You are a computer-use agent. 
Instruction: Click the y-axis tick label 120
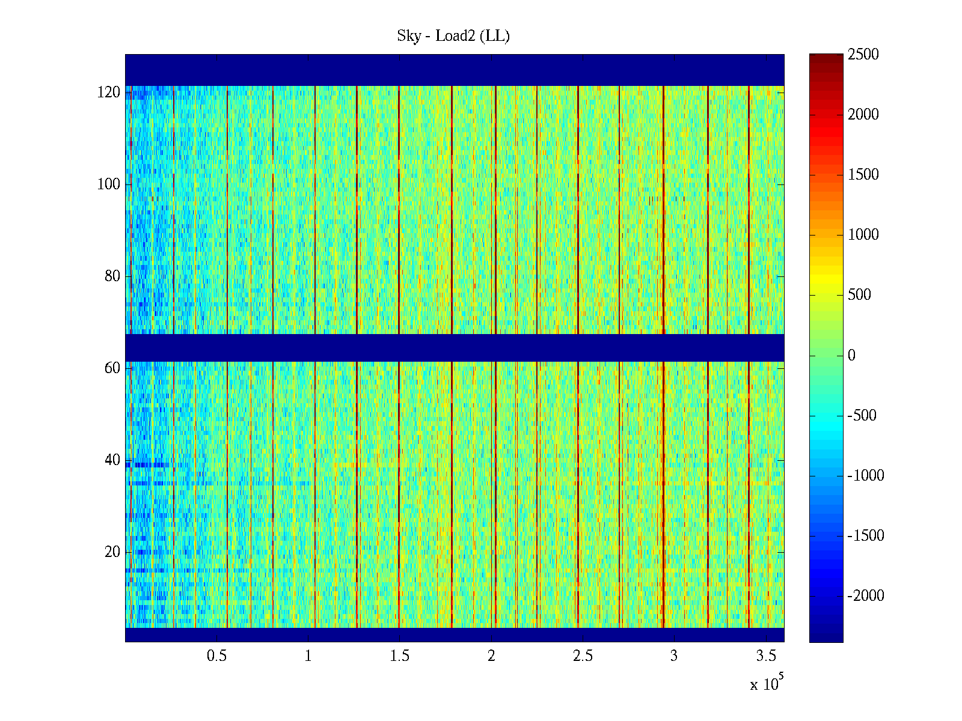coord(109,93)
